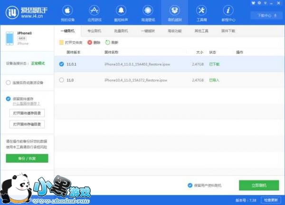Screen dimensions: 285x205
Task: Open the HD Wallpapers (高清壁纸) section
Action: 148,14
